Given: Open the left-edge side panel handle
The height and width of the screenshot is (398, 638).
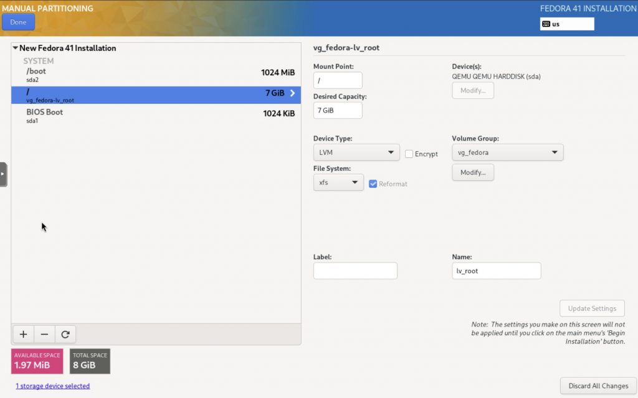Looking at the screenshot, I should tap(3, 175).
